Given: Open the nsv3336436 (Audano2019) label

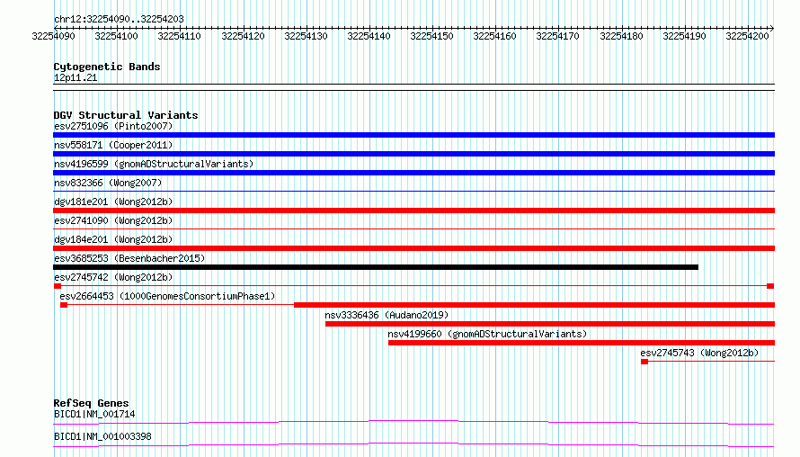Looking at the screenshot, I should [x=387, y=315].
